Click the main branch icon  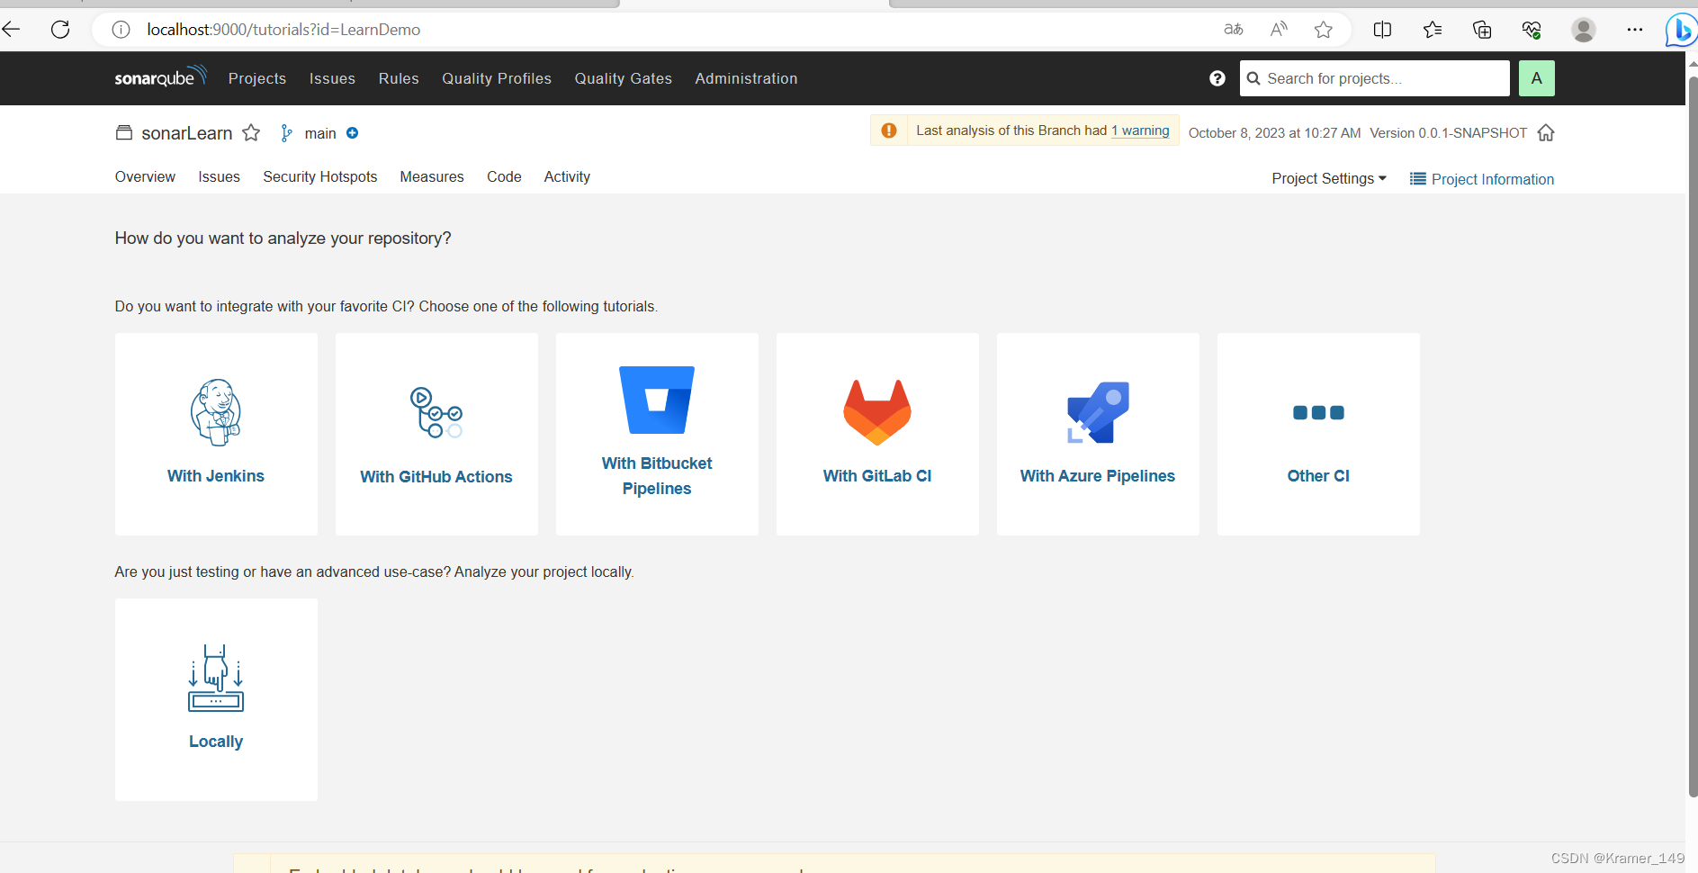coord(286,133)
